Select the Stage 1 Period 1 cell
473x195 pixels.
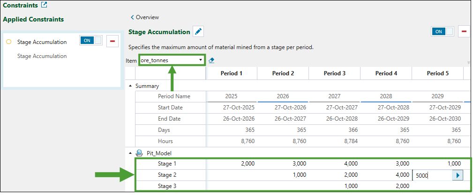232,164
